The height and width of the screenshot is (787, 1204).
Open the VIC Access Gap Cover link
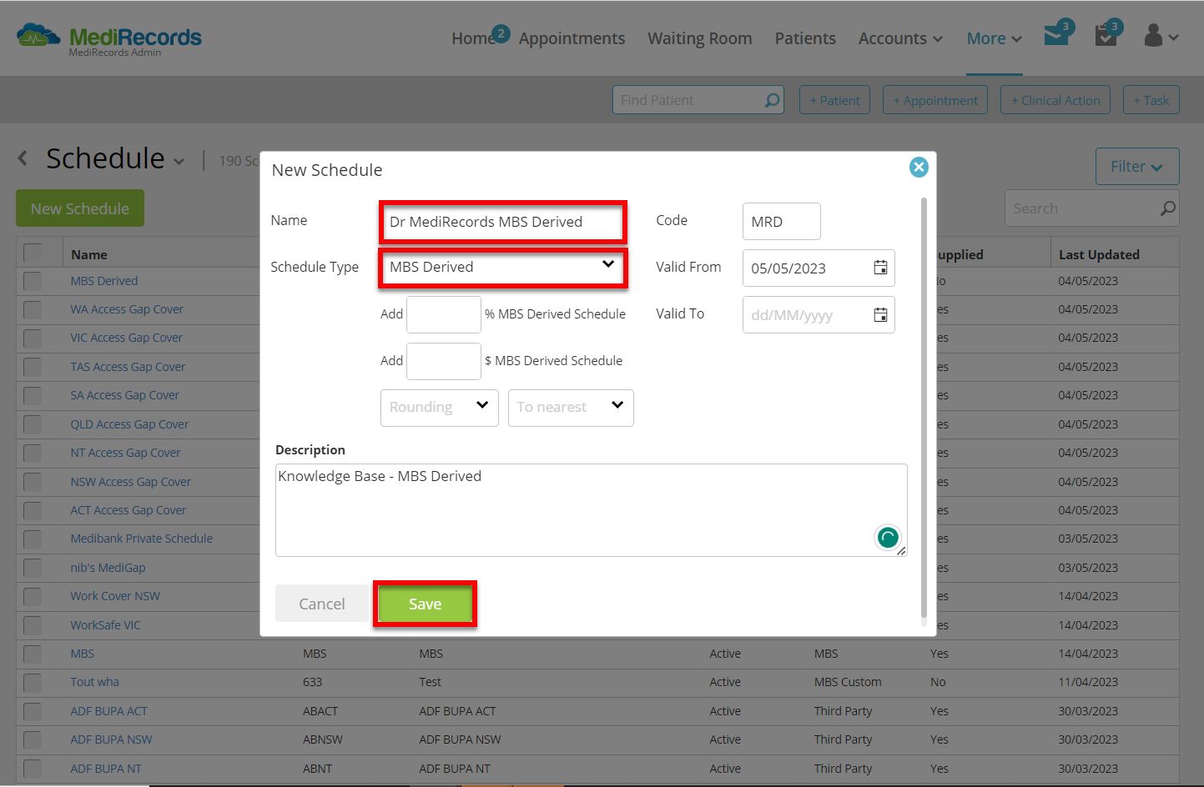click(127, 338)
